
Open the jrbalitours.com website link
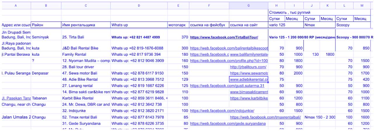(248, 67)
